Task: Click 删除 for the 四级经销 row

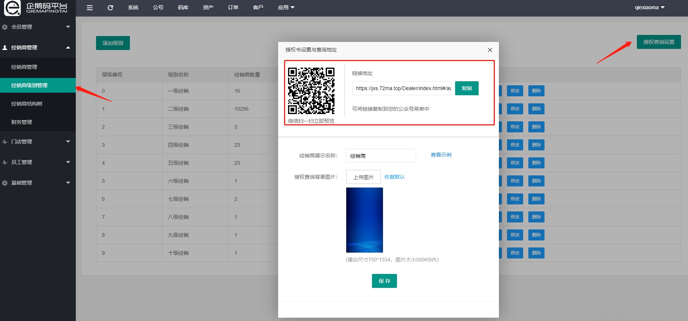Action: [536, 145]
